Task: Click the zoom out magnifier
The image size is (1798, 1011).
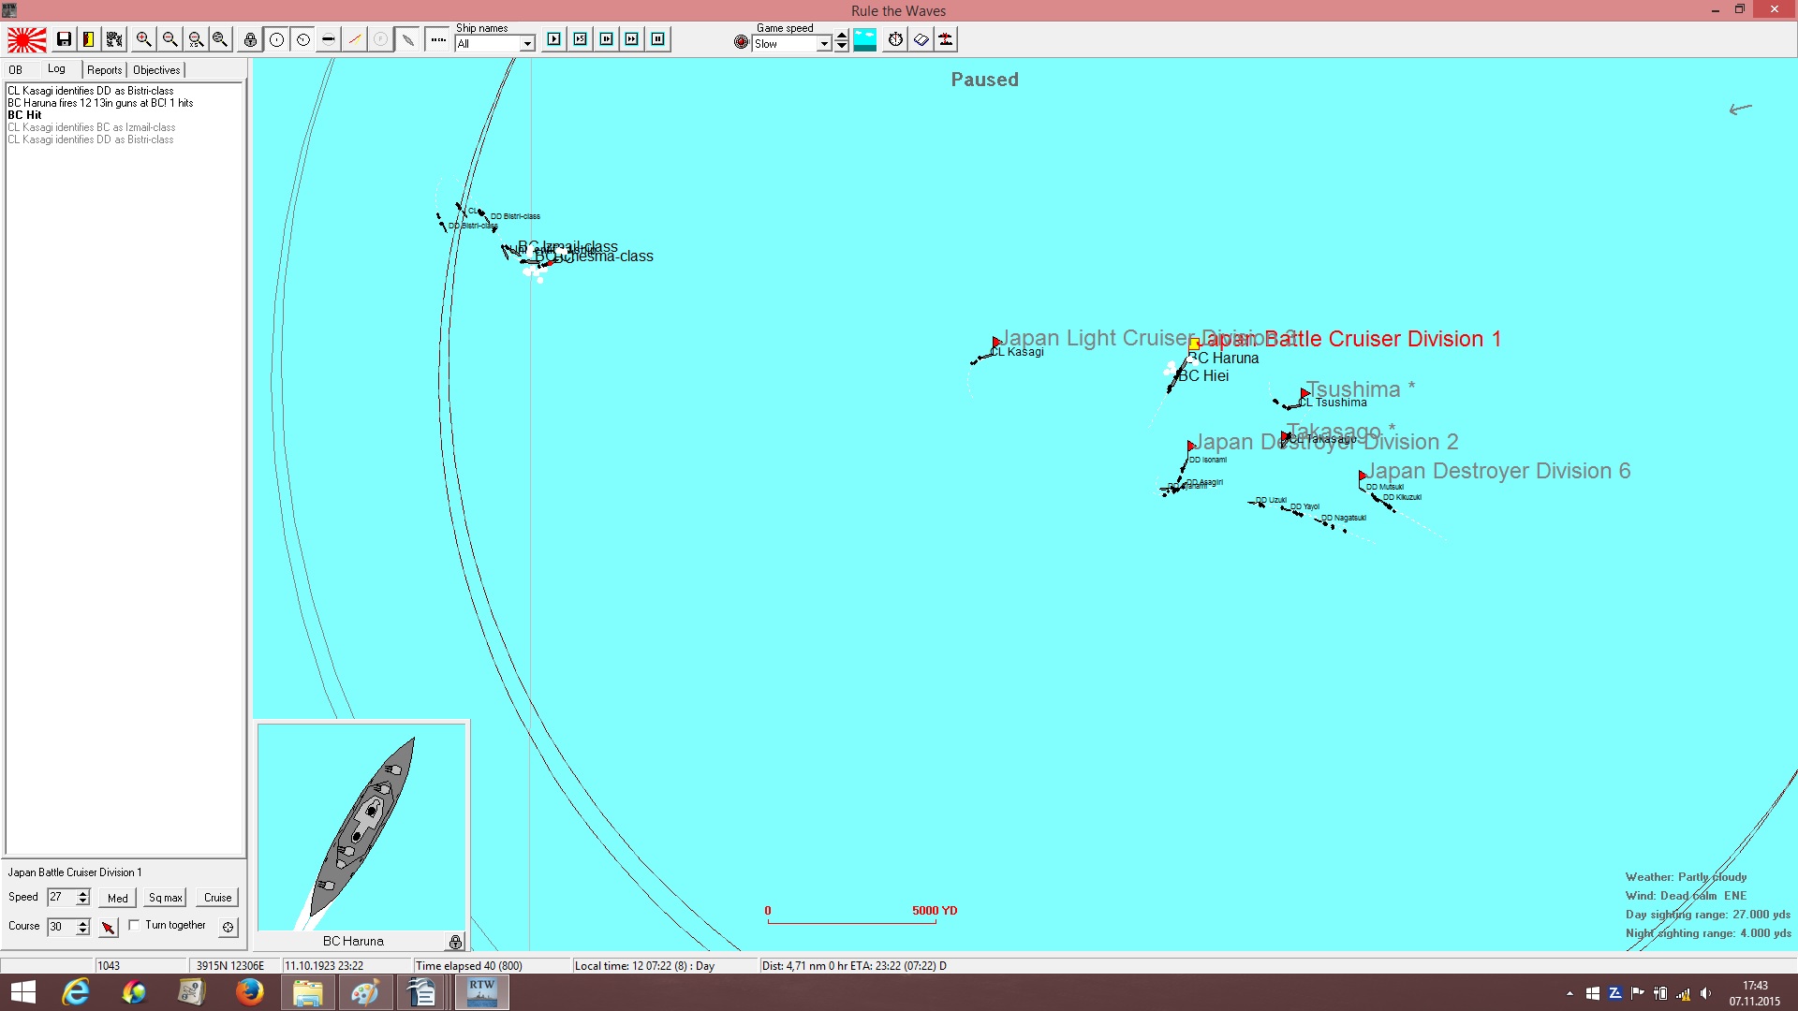Action: 169,39
